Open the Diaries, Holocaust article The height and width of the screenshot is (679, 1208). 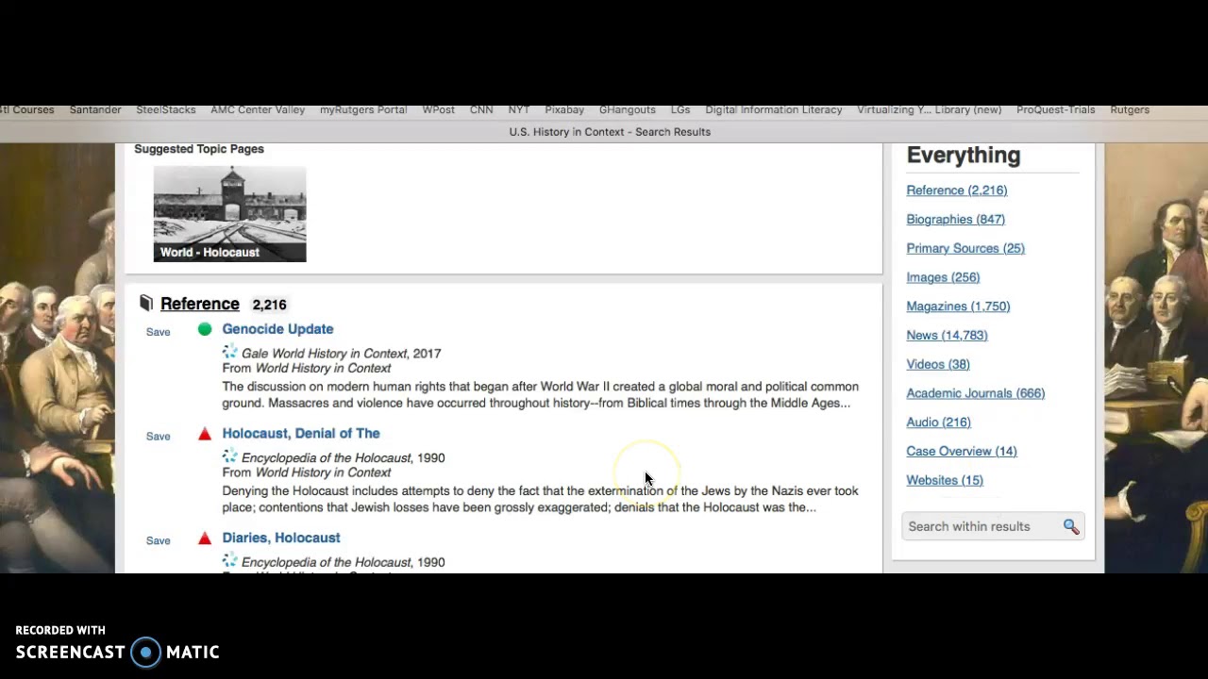pyautogui.click(x=281, y=538)
